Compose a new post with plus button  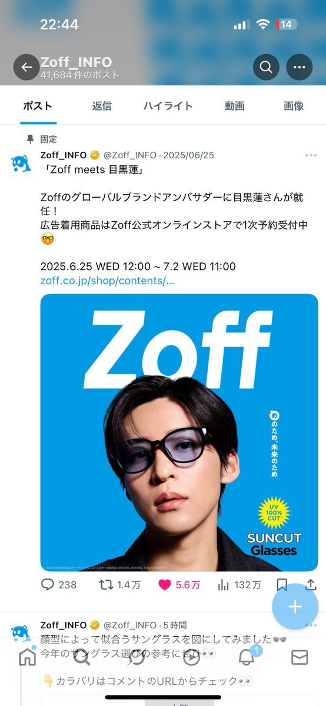click(295, 607)
